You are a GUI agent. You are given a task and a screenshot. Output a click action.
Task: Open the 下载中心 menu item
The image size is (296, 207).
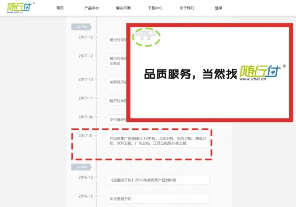click(155, 8)
